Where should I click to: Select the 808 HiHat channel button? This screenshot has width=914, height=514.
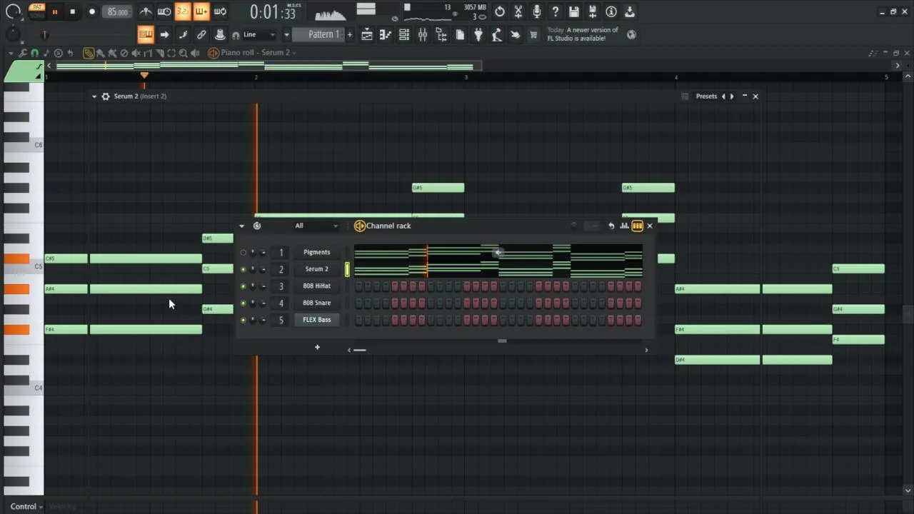(316, 286)
